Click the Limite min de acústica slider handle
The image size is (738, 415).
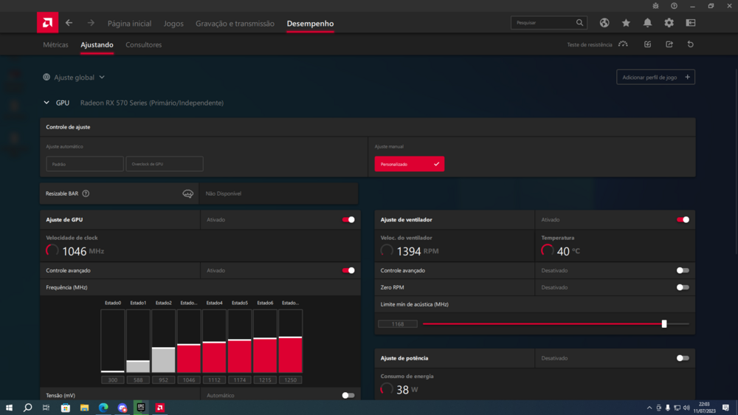664,323
